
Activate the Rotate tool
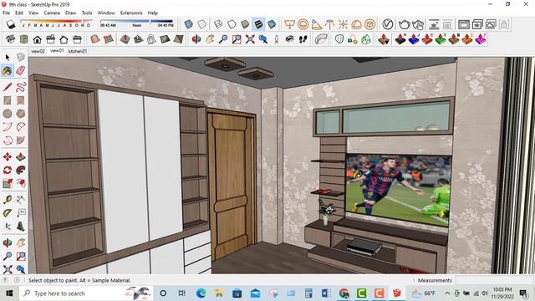pos(8,170)
